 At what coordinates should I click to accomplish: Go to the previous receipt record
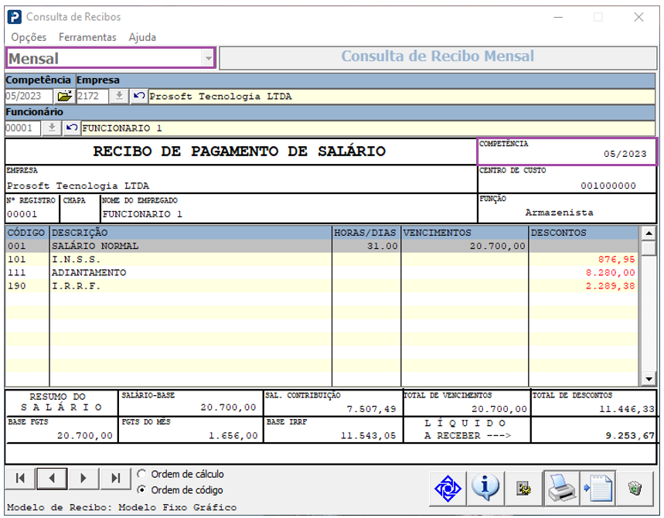pyautogui.click(x=52, y=479)
